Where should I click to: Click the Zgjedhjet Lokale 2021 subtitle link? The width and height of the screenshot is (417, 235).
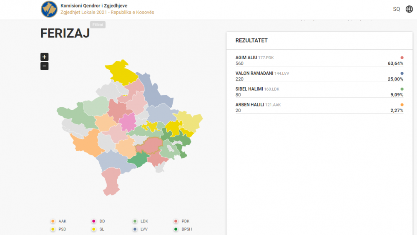click(107, 13)
